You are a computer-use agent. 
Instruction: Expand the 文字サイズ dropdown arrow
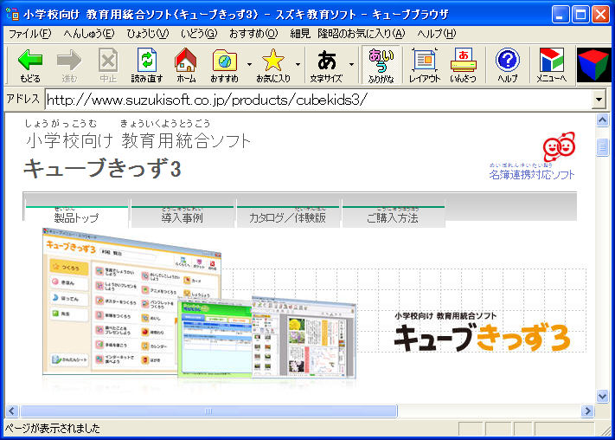(352, 64)
